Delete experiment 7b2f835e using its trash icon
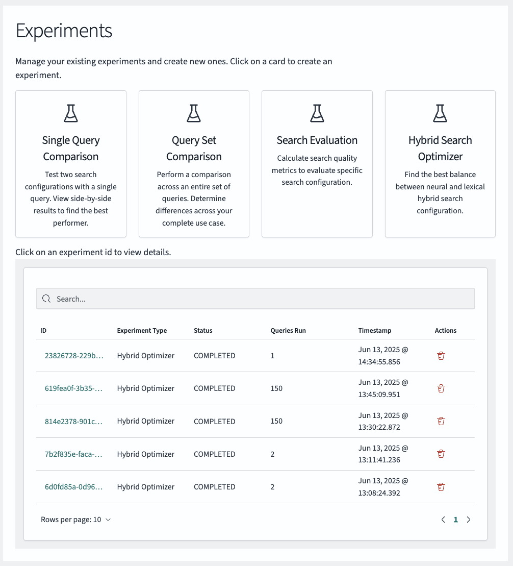513x566 pixels. pos(441,454)
